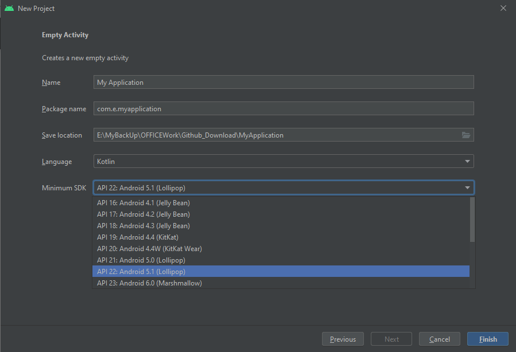Pick API 19: Android 4.4 (KitKat)
The height and width of the screenshot is (352, 516).
281,237
